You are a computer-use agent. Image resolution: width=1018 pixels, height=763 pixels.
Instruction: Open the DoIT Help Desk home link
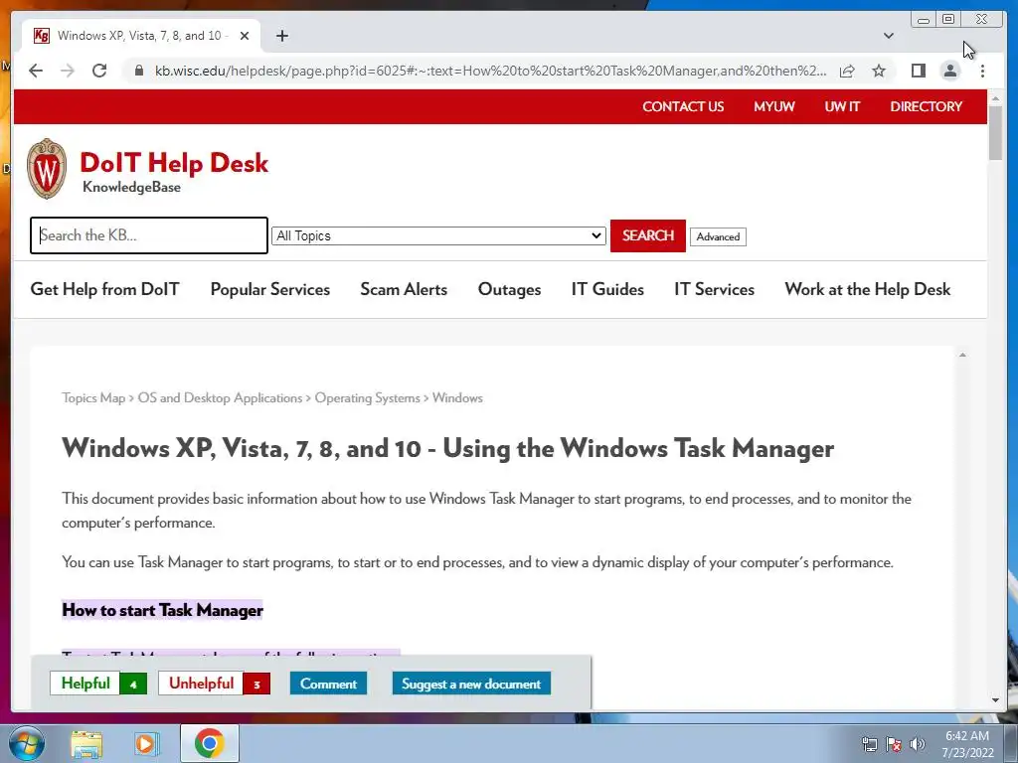174,163
